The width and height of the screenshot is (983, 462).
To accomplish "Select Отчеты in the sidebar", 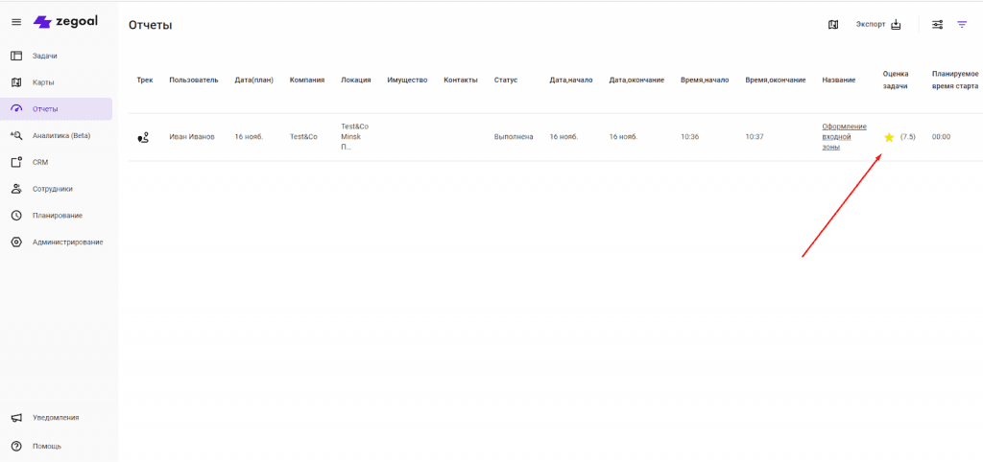I will [45, 109].
